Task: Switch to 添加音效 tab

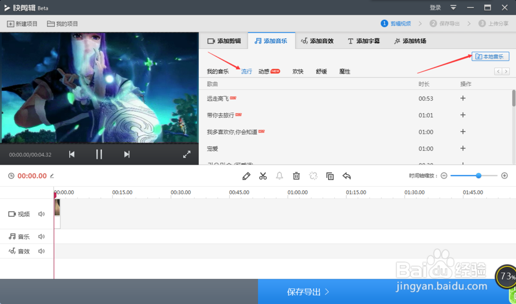Action: tap(317, 41)
